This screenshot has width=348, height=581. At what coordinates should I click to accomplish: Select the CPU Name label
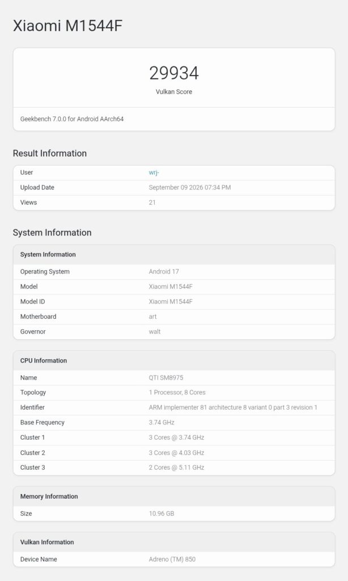coord(28,377)
